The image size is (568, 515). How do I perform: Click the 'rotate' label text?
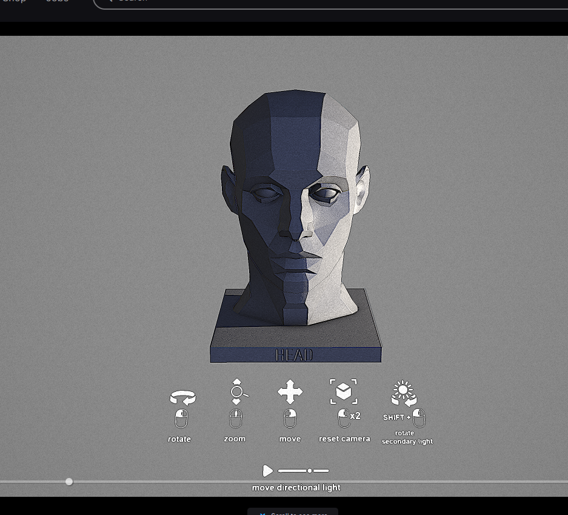(179, 439)
